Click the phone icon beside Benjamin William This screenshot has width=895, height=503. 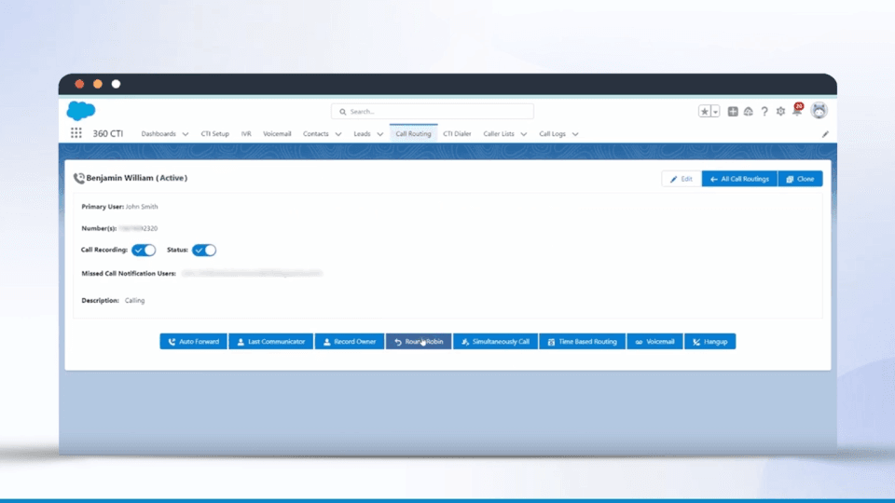[78, 178]
